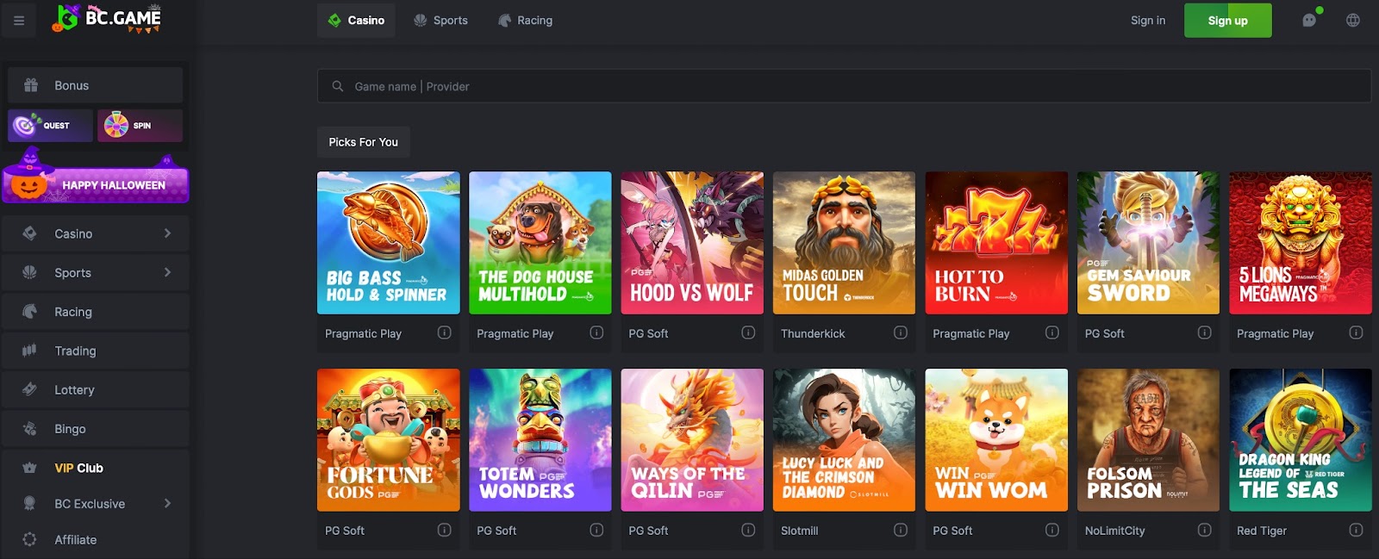Open Dragon King Legend of the Seas thumbnail
Screen dimensions: 1379x559
(1301, 440)
